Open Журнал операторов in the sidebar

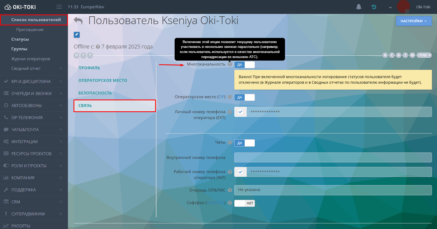pyautogui.click(x=31, y=59)
